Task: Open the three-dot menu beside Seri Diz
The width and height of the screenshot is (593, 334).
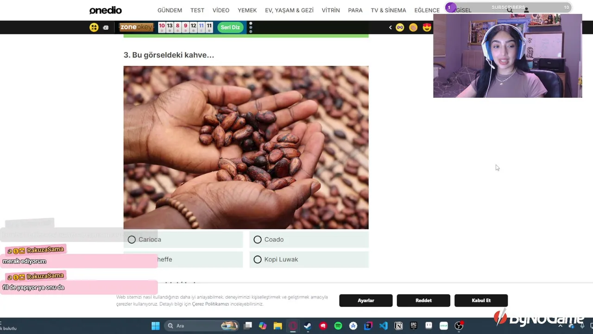Action: click(251, 27)
